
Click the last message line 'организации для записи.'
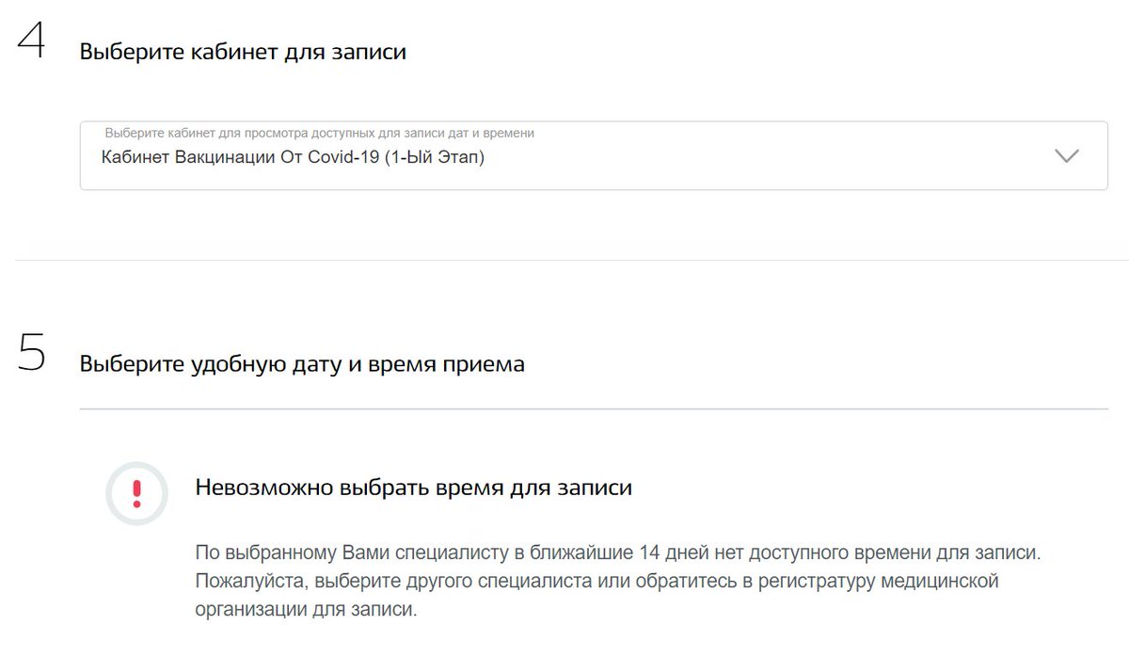pos(305,609)
